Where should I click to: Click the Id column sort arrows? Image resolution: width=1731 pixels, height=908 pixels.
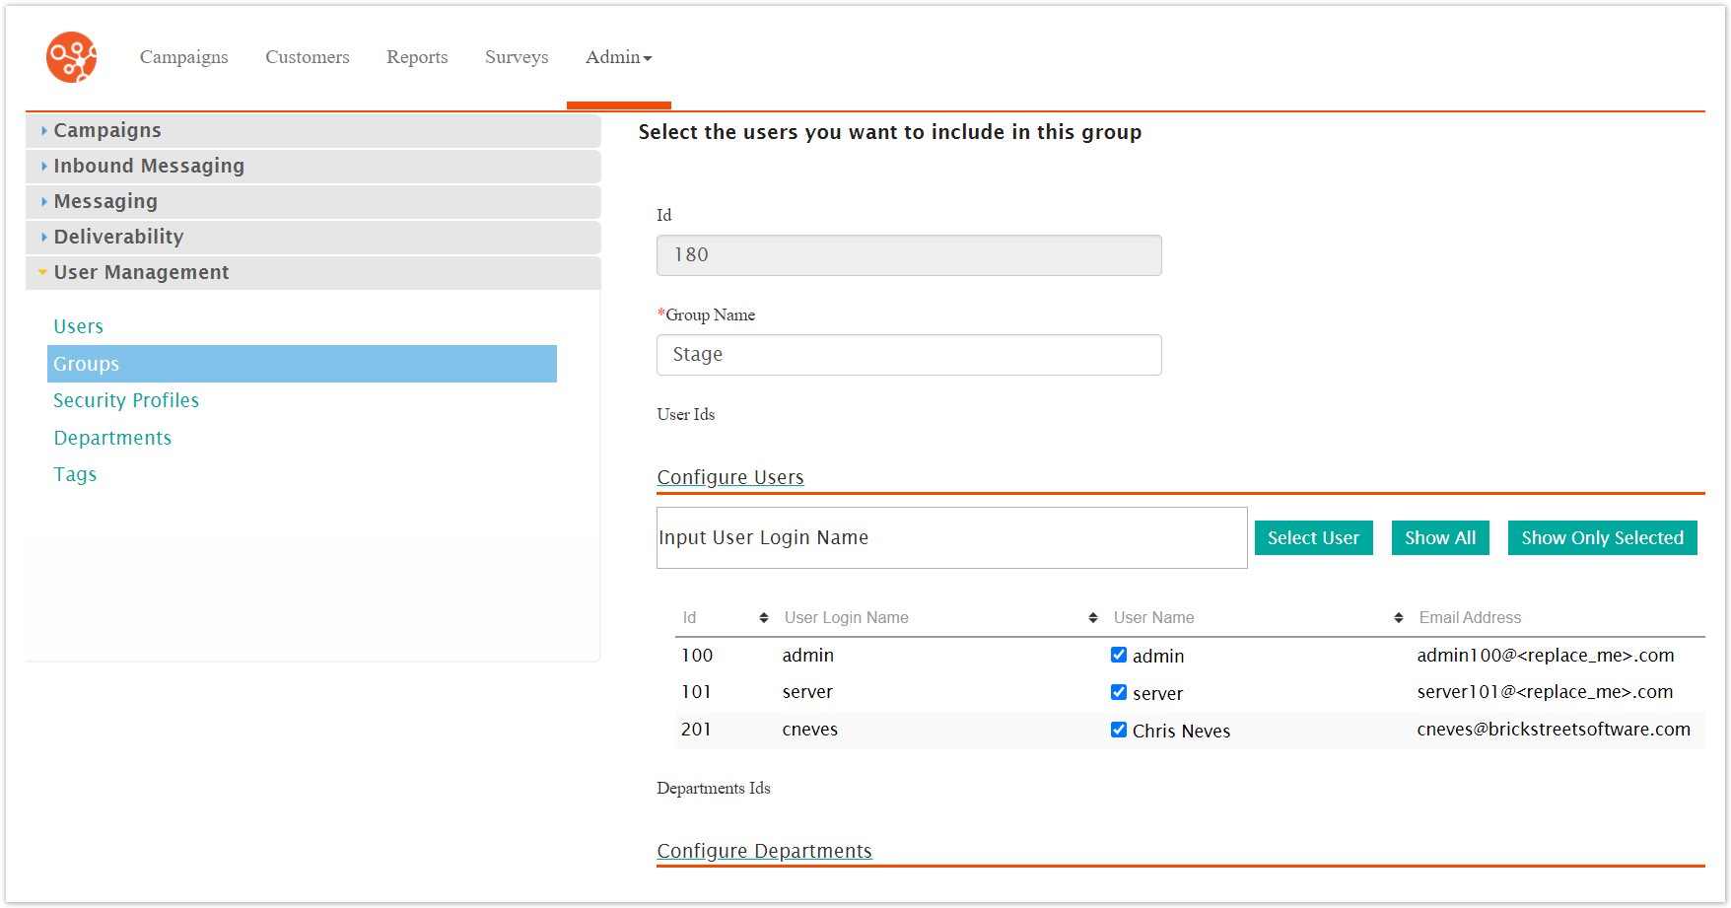(763, 618)
